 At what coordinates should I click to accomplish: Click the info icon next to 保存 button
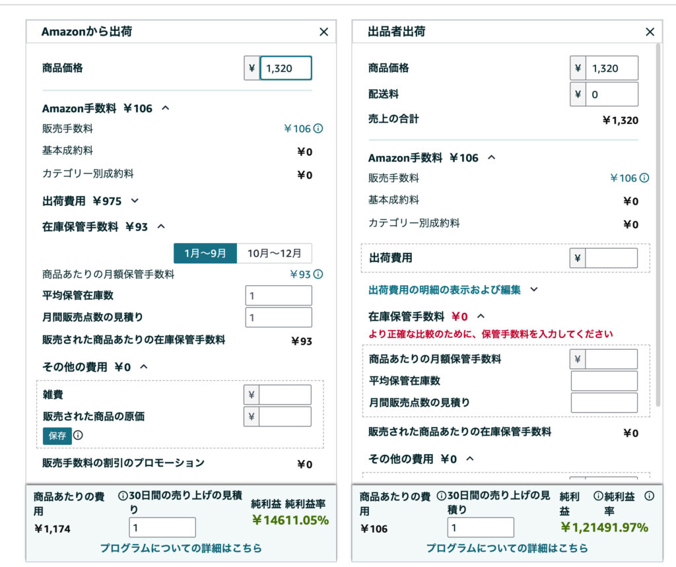click(x=78, y=436)
